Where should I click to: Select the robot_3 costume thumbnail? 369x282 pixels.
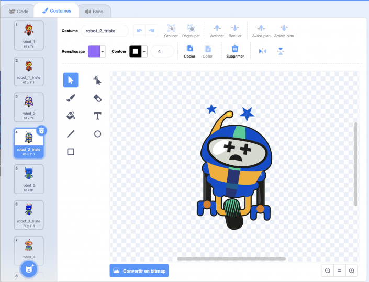tap(29, 178)
